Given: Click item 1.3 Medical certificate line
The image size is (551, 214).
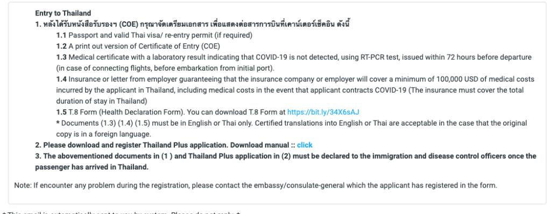Looking at the screenshot, I should pyautogui.click(x=294, y=57).
